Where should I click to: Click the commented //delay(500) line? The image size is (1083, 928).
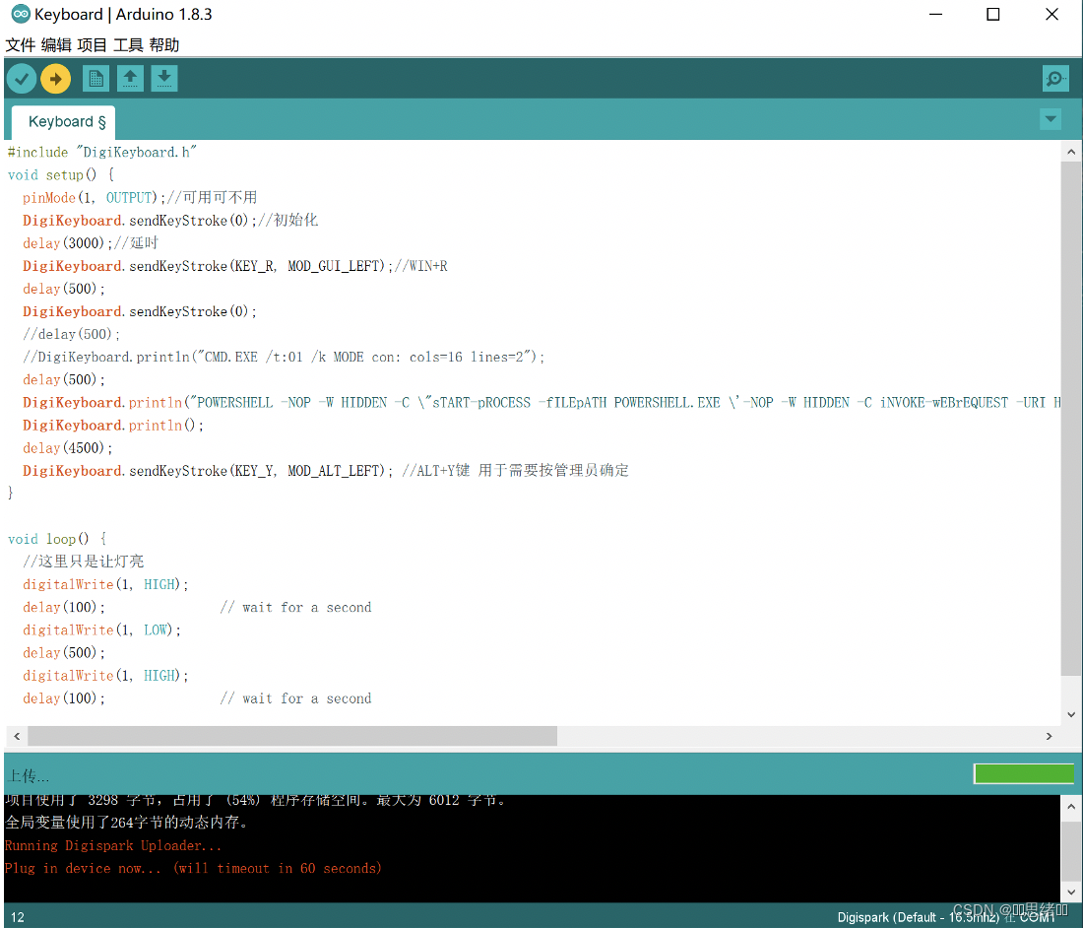(x=71, y=334)
